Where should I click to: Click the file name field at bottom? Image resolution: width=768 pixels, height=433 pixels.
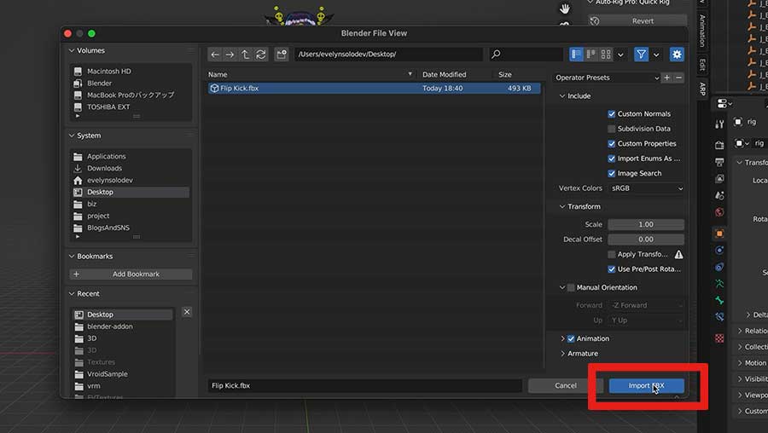(x=364, y=385)
